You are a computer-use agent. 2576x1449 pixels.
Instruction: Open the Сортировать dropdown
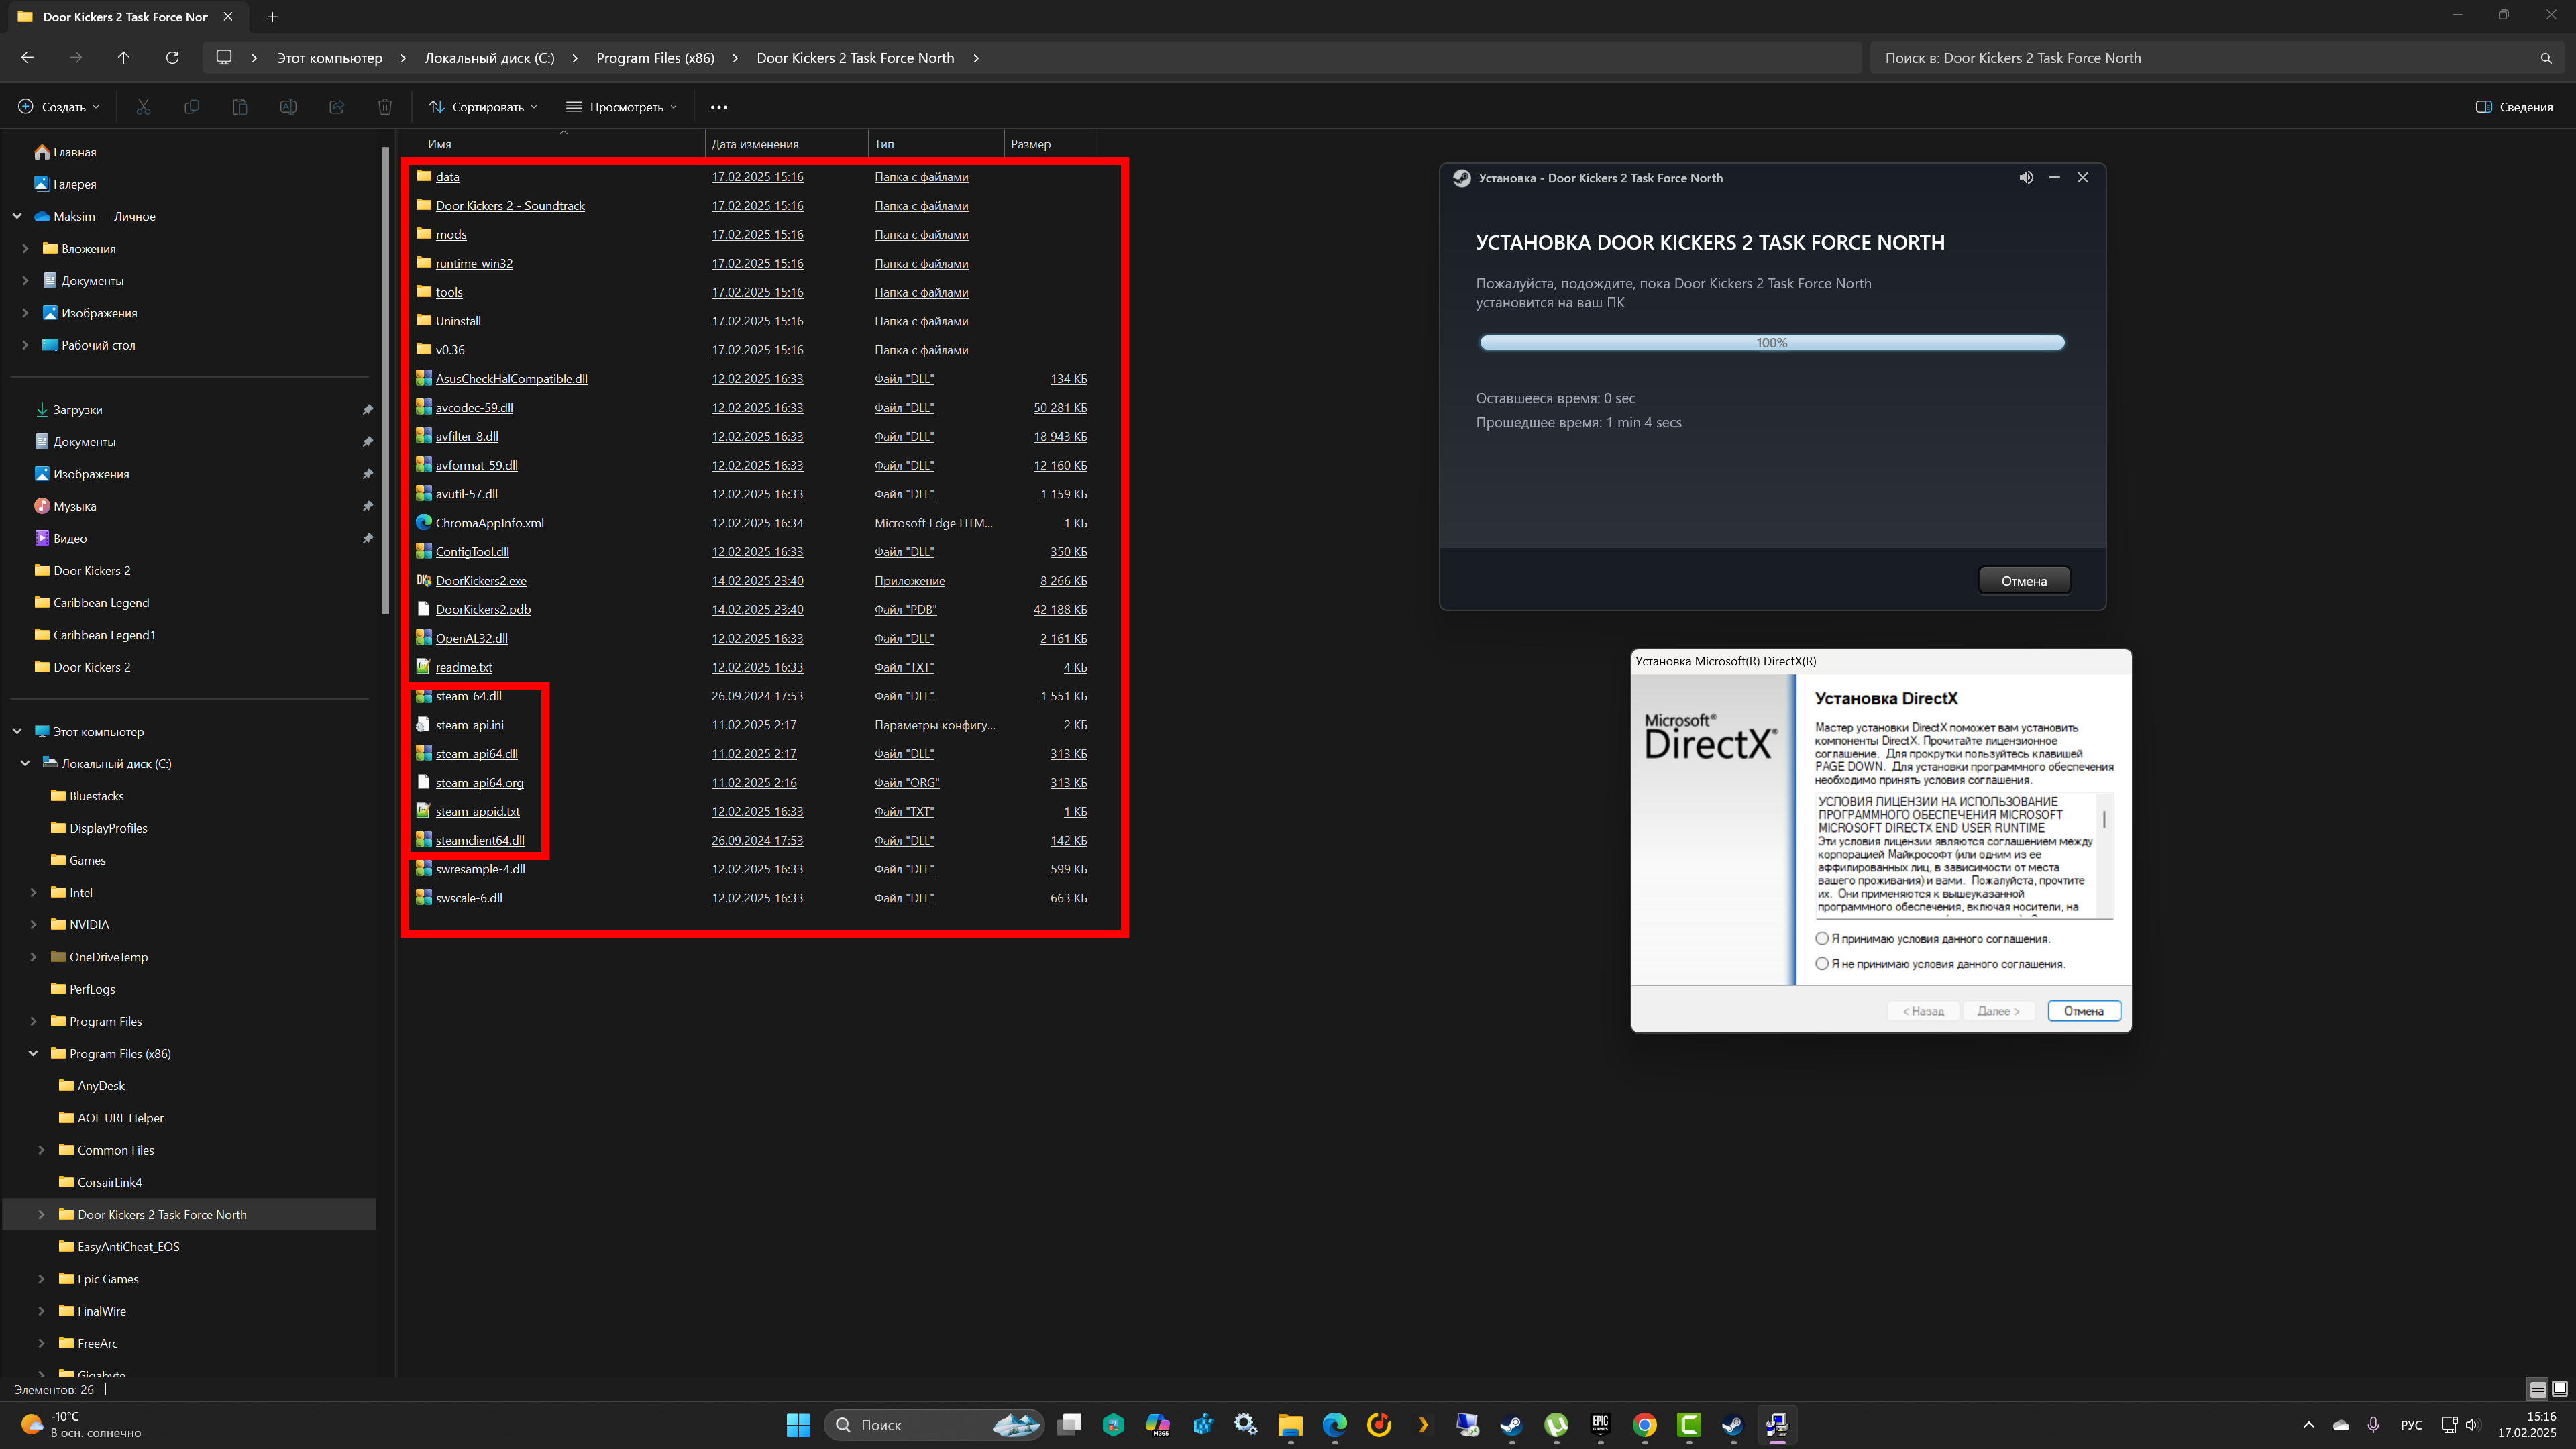click(483, 107)
